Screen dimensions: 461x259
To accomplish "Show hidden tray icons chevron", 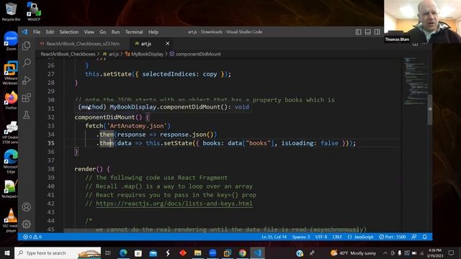I will (385, 253).
